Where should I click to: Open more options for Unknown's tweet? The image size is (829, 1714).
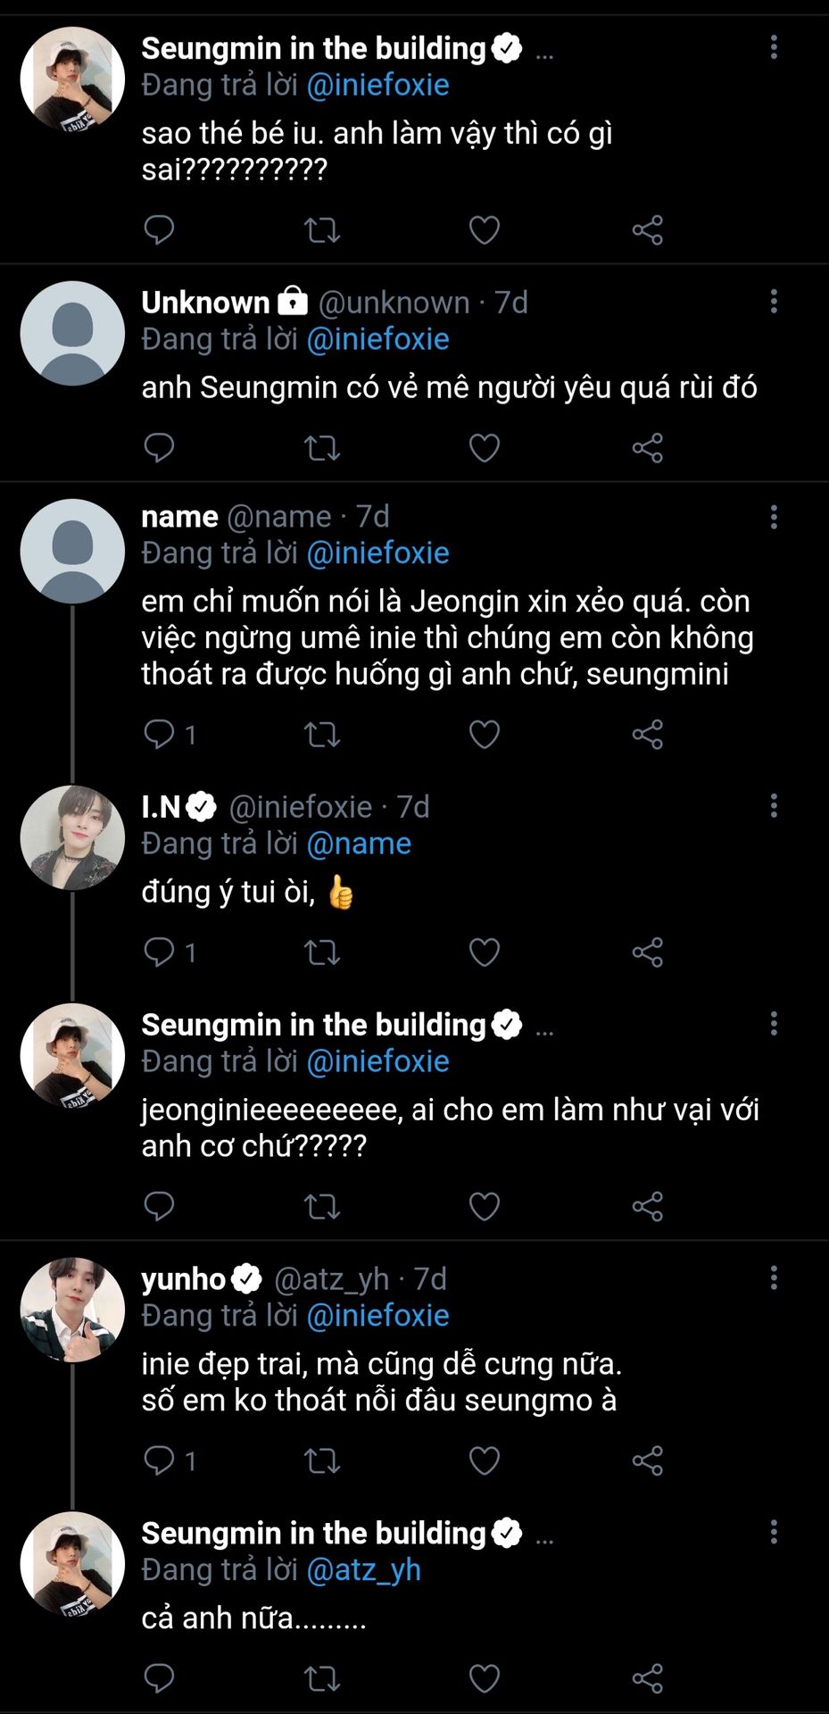[x=774, y=302]
